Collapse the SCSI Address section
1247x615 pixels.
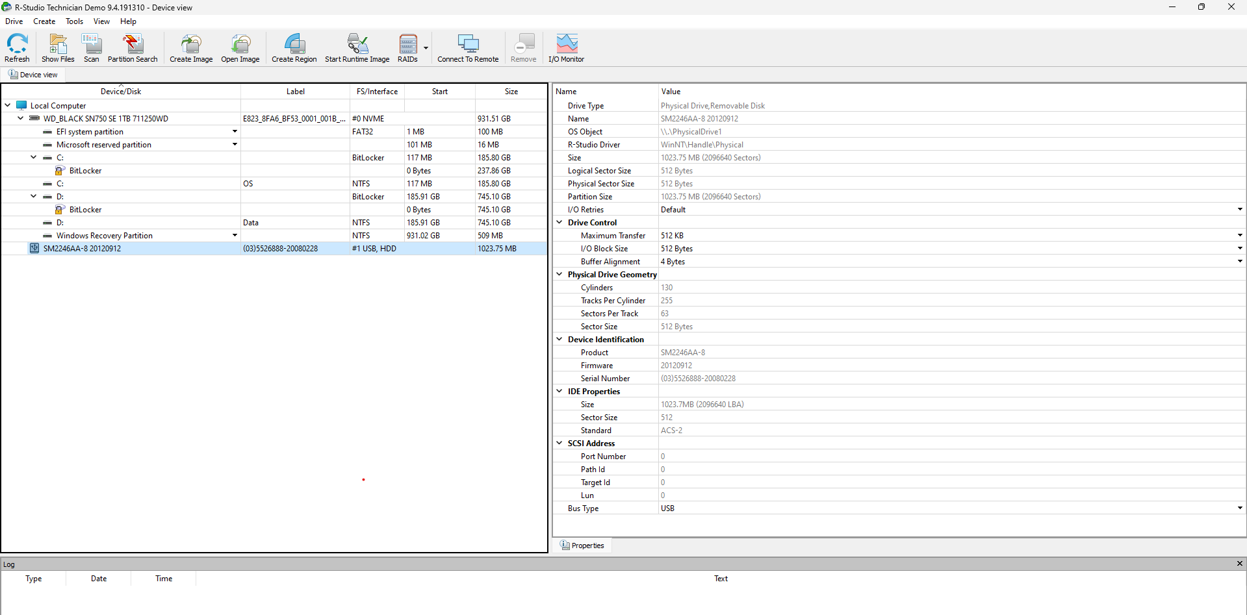pos(559,443)
